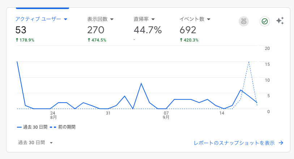294x159 pixels.
Task: Expand the アクティブ ユーザー metric dropdown arrow
Action: point(65,19)
